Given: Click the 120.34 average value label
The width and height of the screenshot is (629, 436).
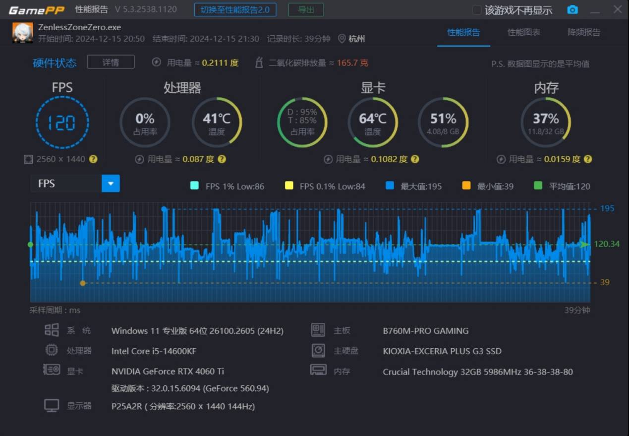Looking at the screenshot, I should pos(607,244).
